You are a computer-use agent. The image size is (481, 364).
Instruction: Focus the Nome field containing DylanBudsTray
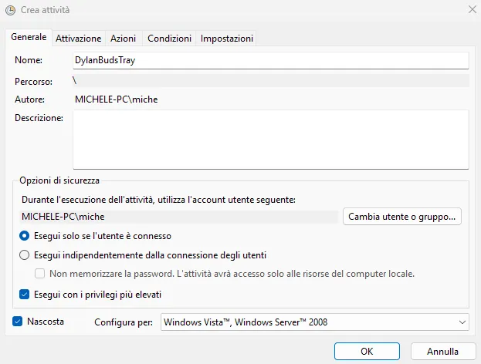(271, 60)
